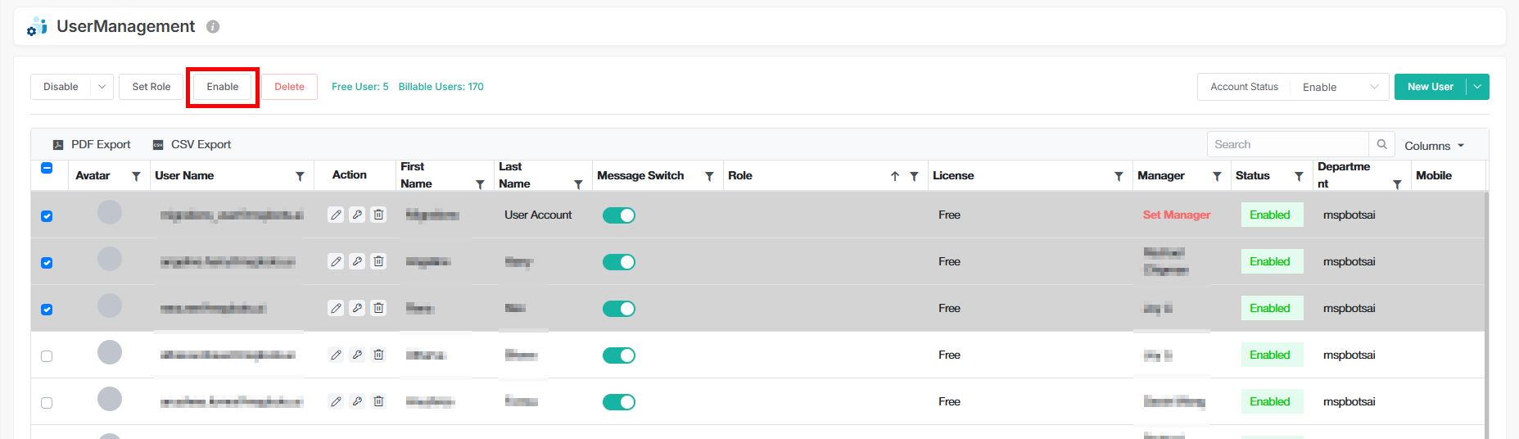This screenshot has width=1519, height=439.
Task: Click into the Search input field
Action: point(1288,144)
